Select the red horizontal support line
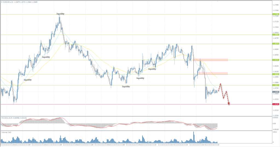This screenshot has height=147, width=280. point(109,104)
